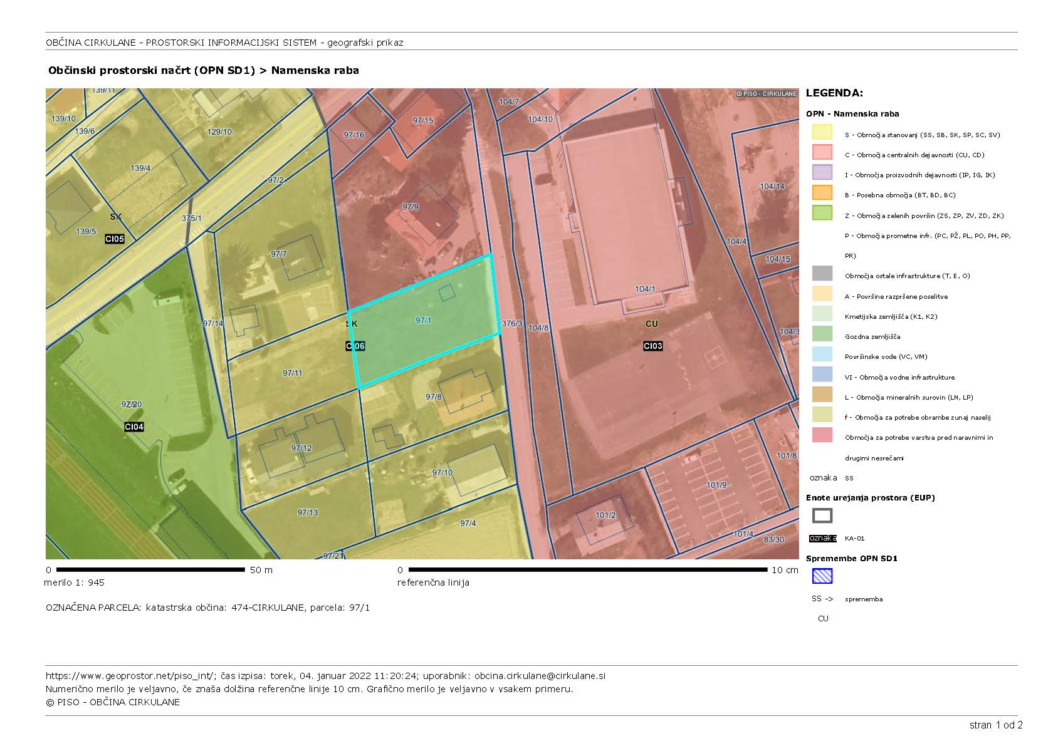Click parcel label 97/8 on the map

pos(434,397)
